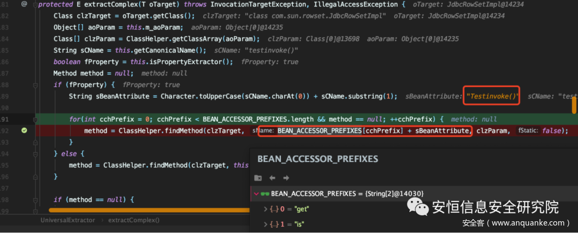The width and height of the screenshot is (578, 233).
Task: Fold the extractComplex method at its gutter marker
Action: [35, 4]
